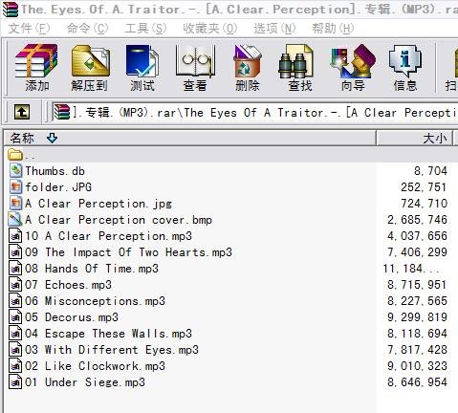Open the Tools (工具) menu
The height and width of the screenshot is (413, 458).
145,29
